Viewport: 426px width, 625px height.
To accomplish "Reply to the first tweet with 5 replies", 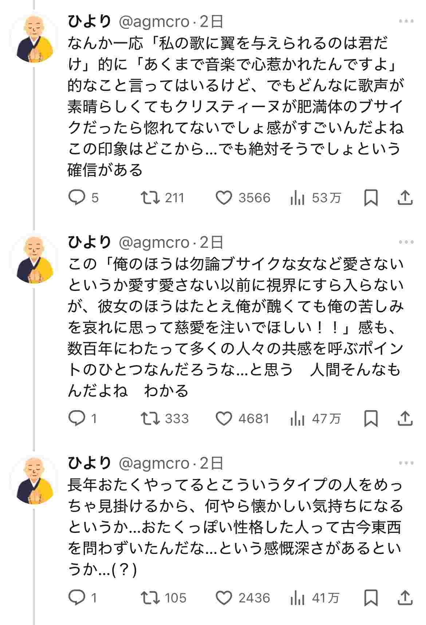I will [x=77, y=198].
